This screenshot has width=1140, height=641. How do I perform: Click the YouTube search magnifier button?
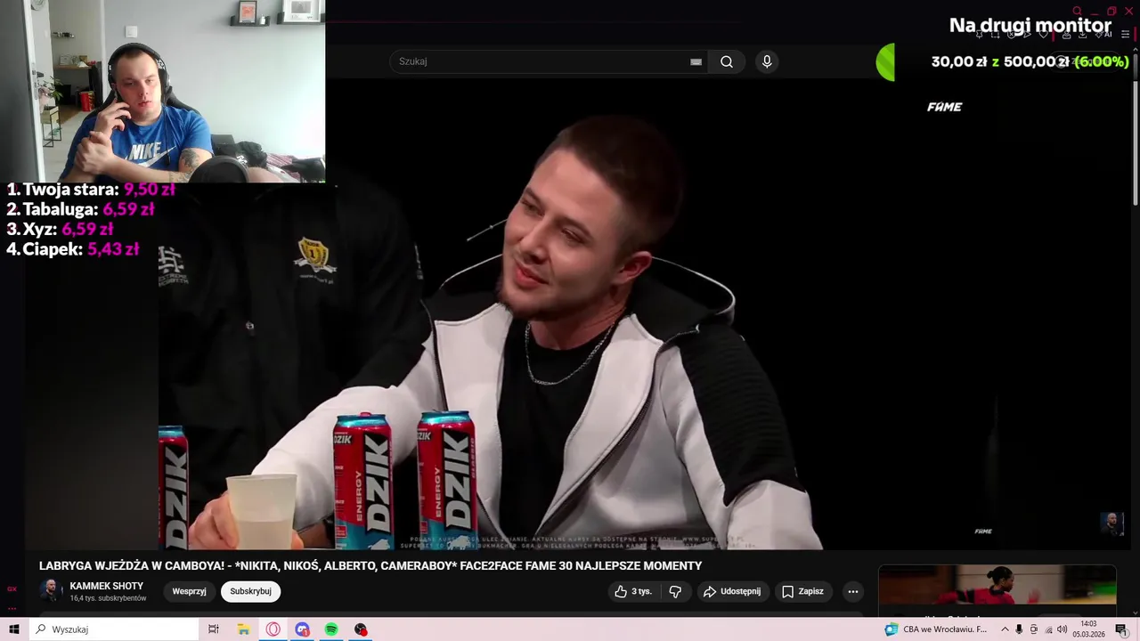(727, 61)
